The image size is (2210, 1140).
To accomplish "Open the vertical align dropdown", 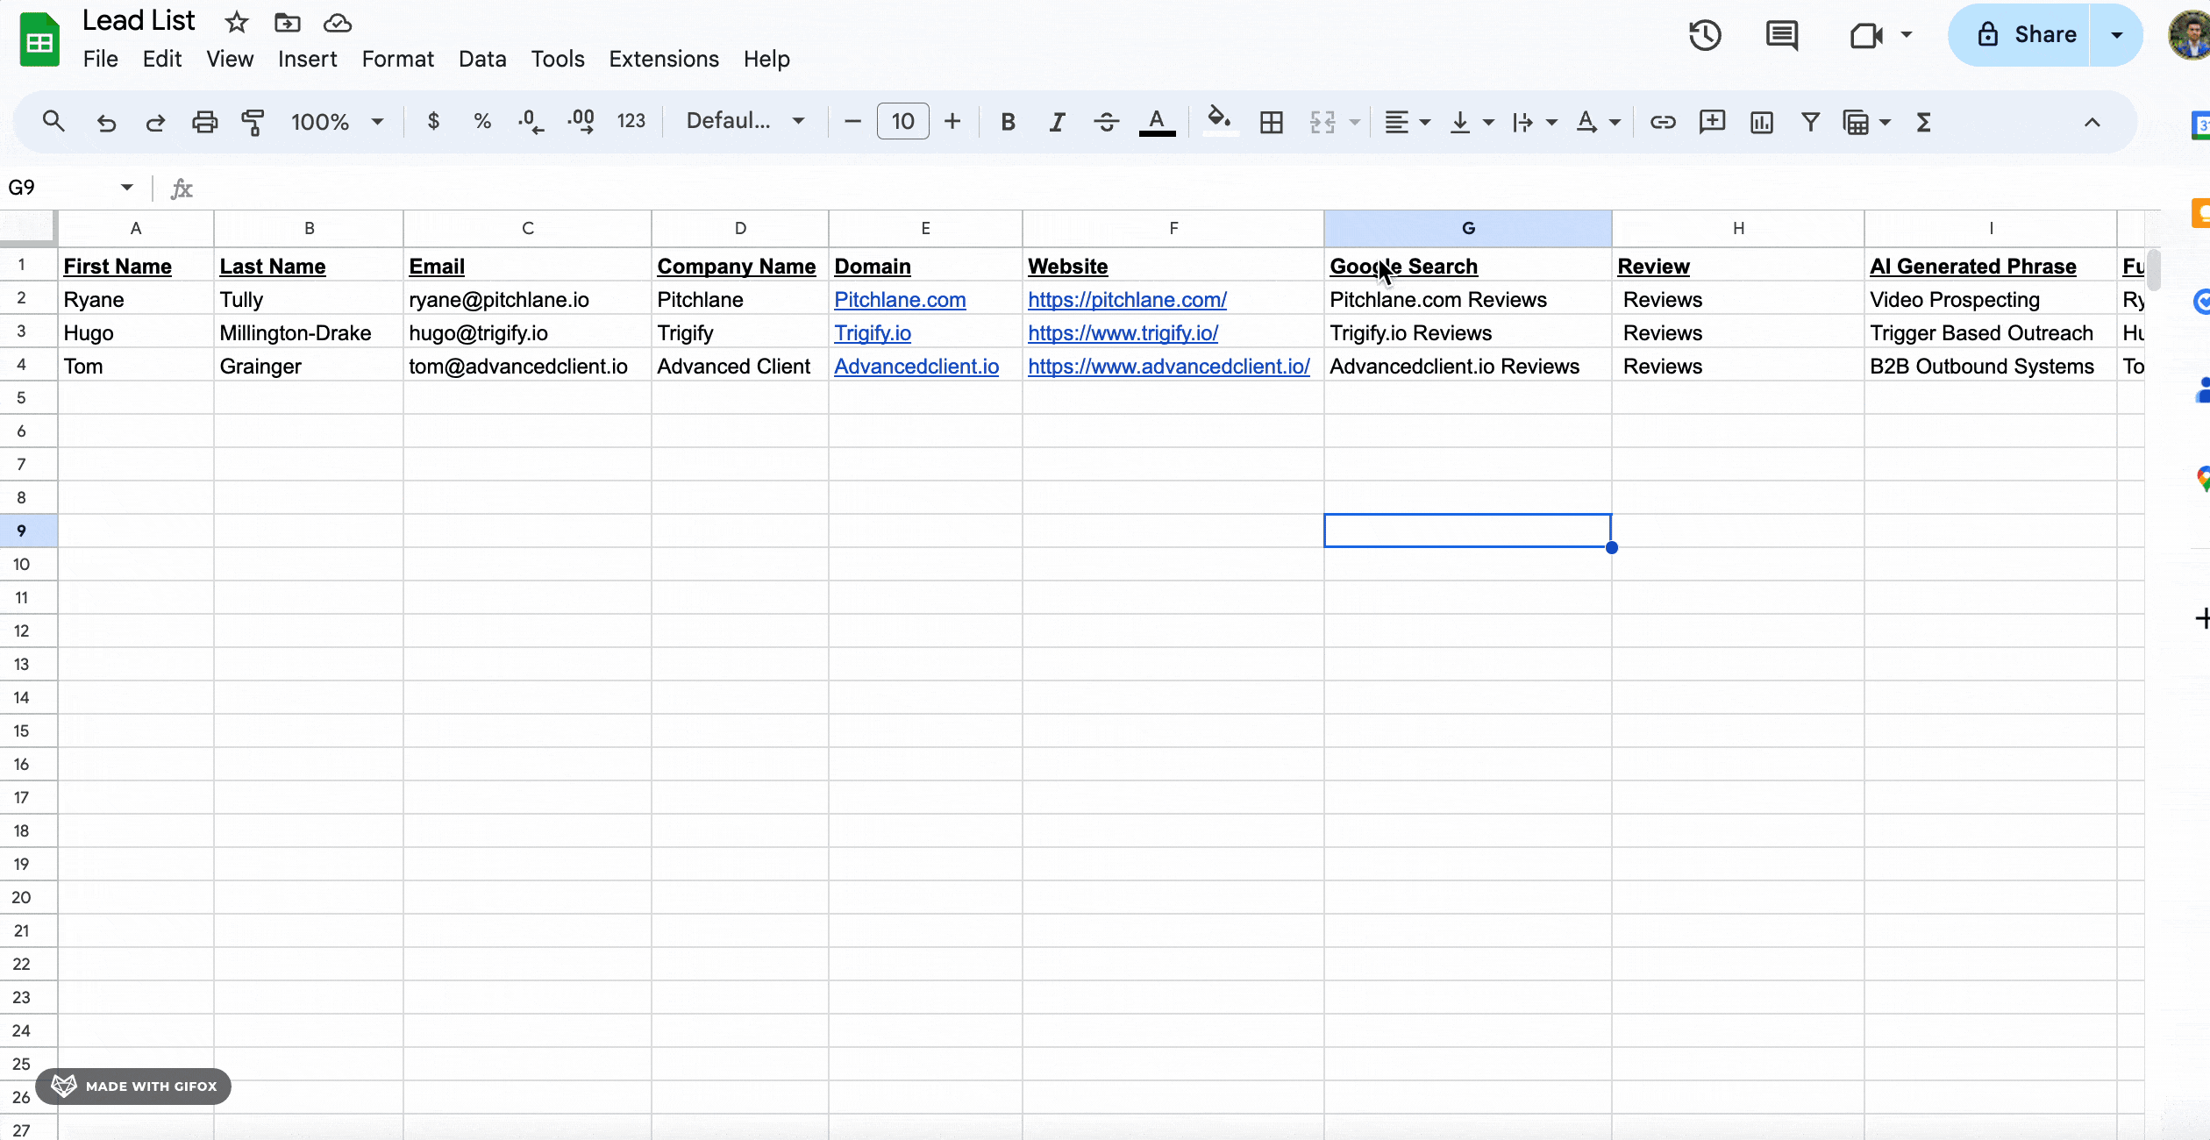I will click(x=1472, y=122).
